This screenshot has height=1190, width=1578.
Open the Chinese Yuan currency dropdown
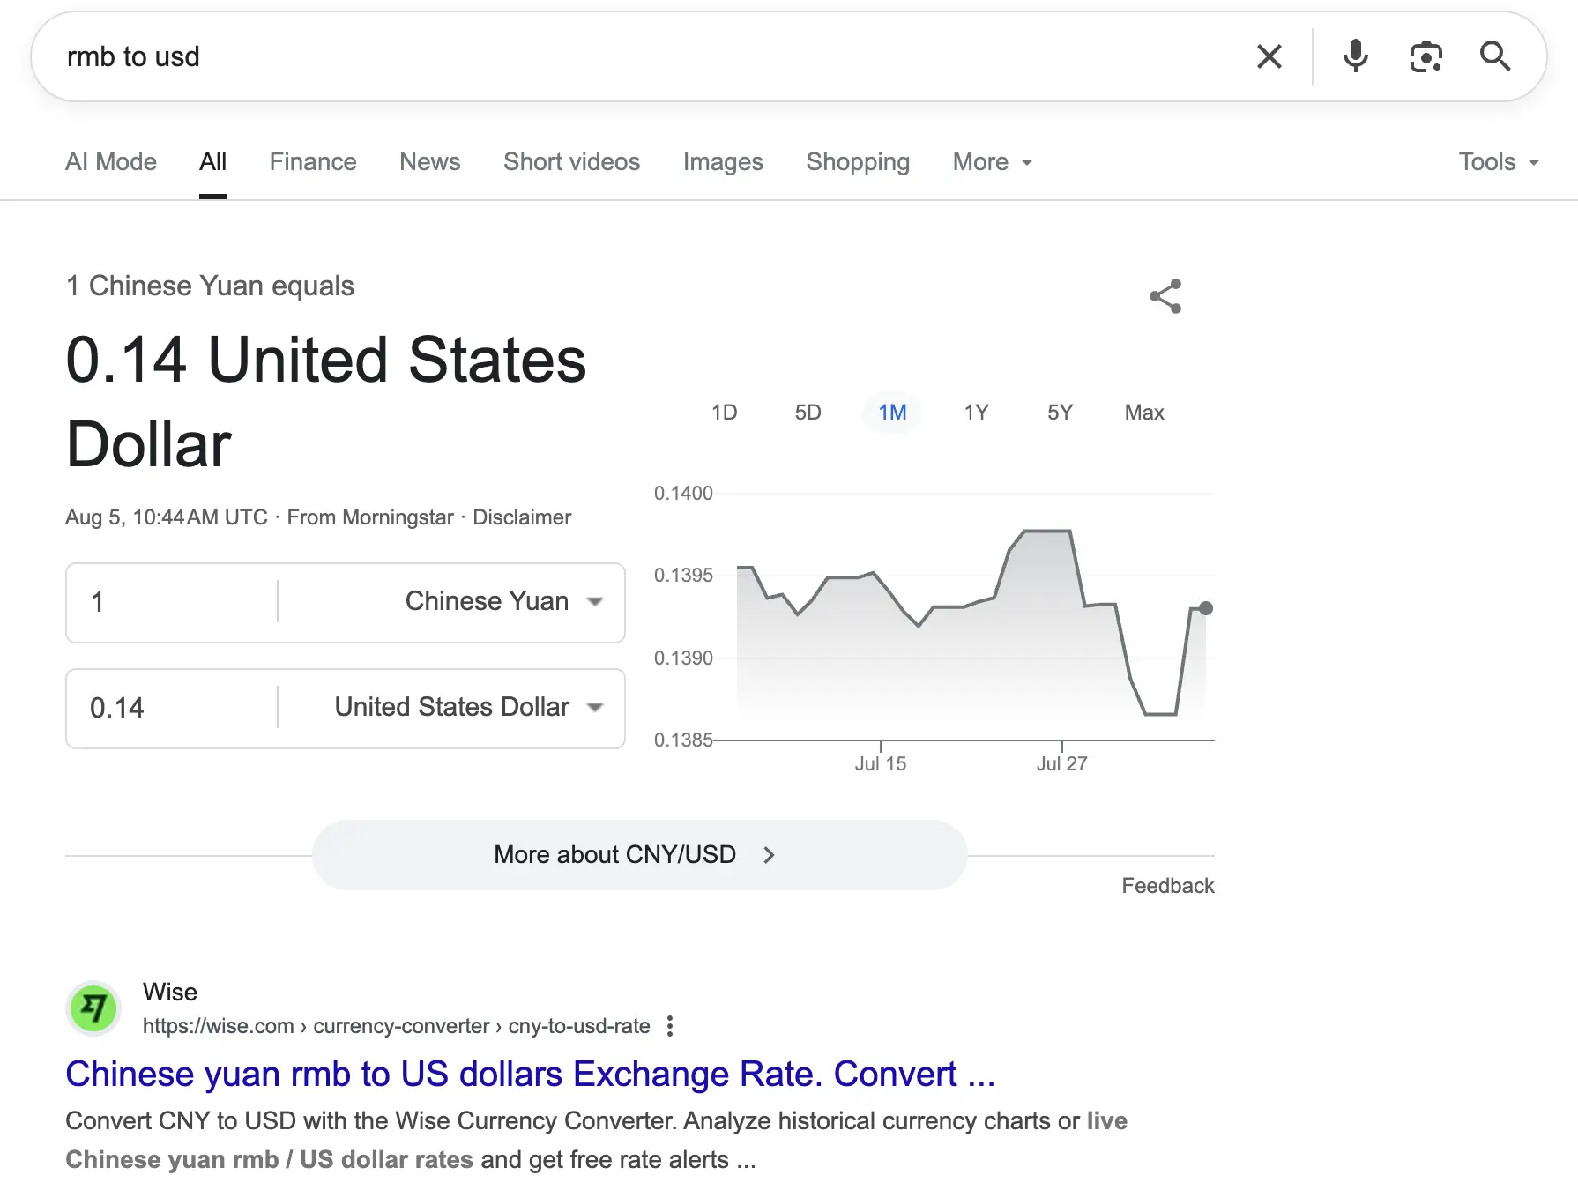click(x=504, y=601)
